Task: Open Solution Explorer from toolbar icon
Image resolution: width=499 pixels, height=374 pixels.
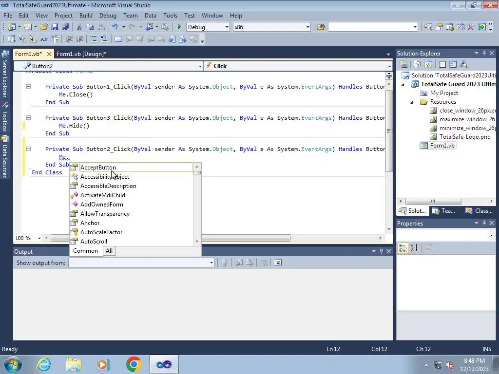Action: click(428, 27)
